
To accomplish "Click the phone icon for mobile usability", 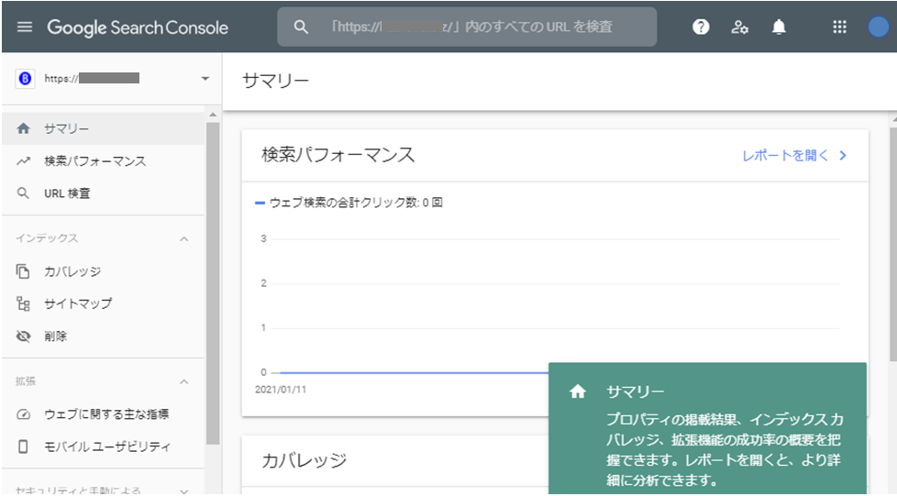I will 23,446.
